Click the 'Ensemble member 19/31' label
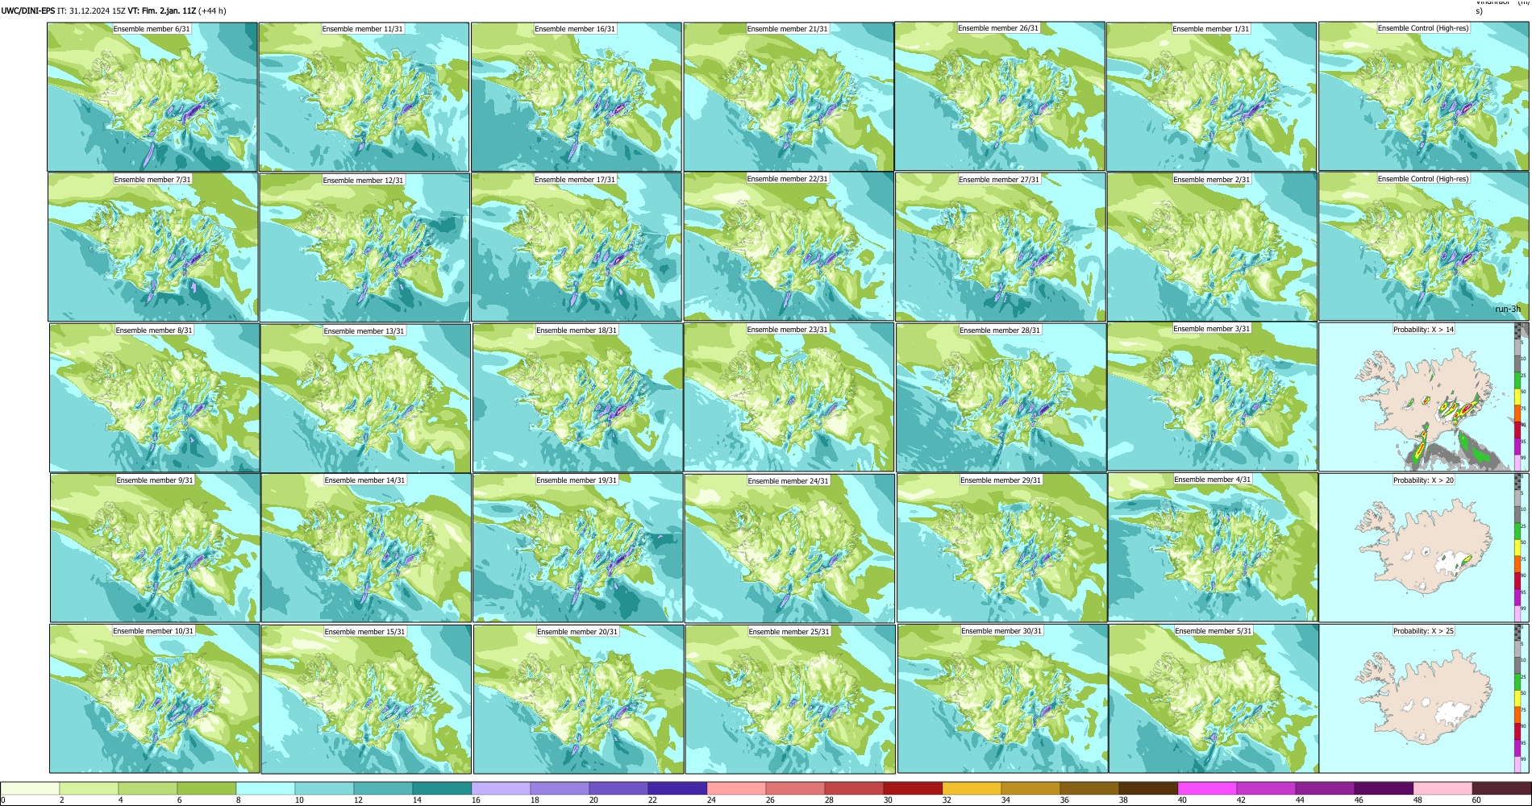 [577, 480]
